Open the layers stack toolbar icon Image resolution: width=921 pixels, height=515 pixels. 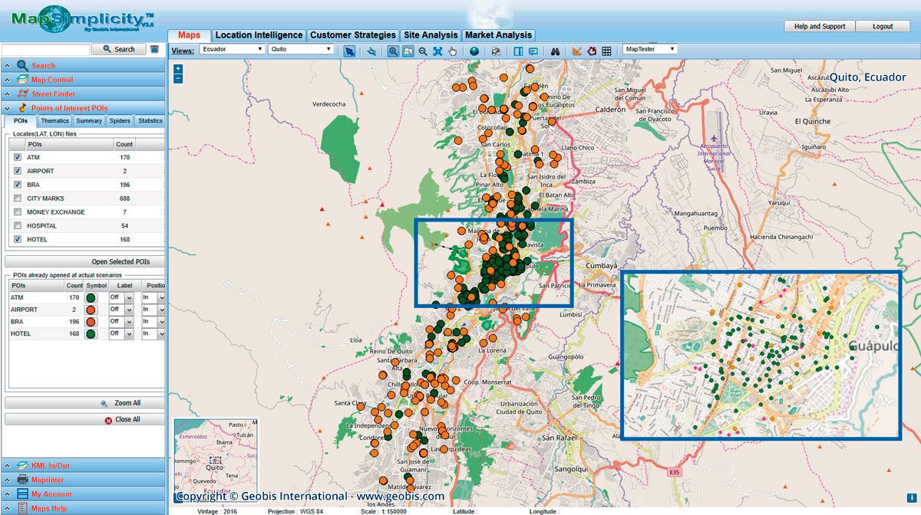coord(496,51)
